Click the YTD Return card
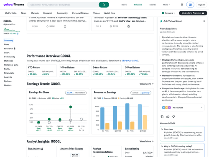Screen dimensions: 209x157 pos(42,71)
